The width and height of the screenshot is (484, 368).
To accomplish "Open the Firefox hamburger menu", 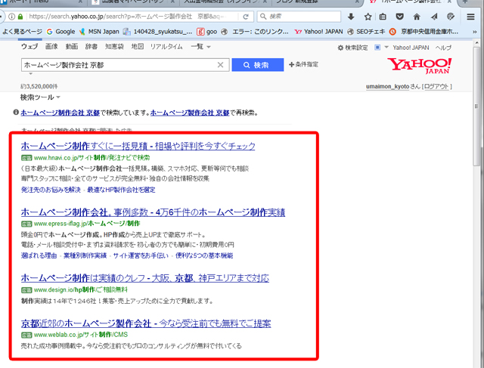I will pyautogui.click(x=470, y=17).
